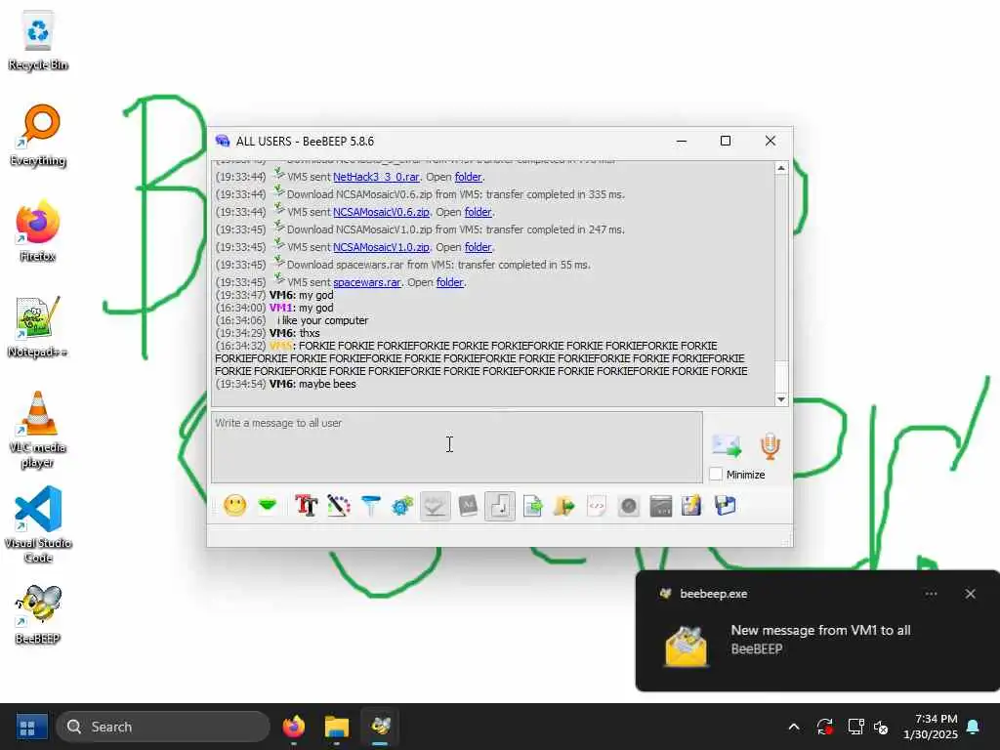The height and width of the screenshot is (750, 1000).
Task: Open the notification bell in taskbar
Action: [973, 727]
